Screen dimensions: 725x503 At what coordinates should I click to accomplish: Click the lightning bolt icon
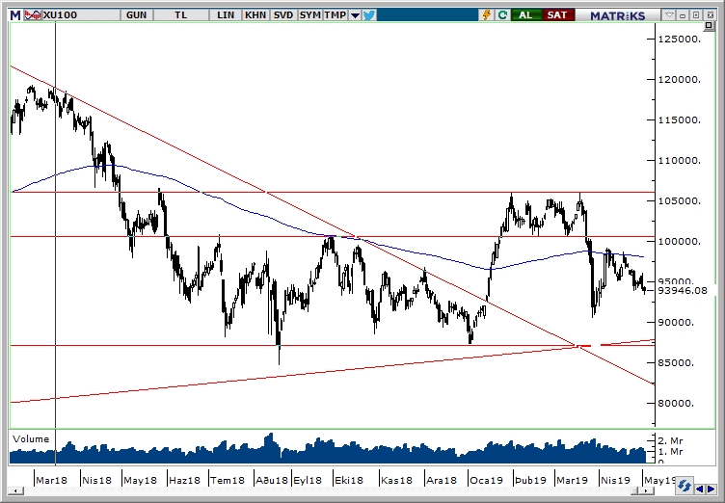pyautogui.click(x=487, y=15)
